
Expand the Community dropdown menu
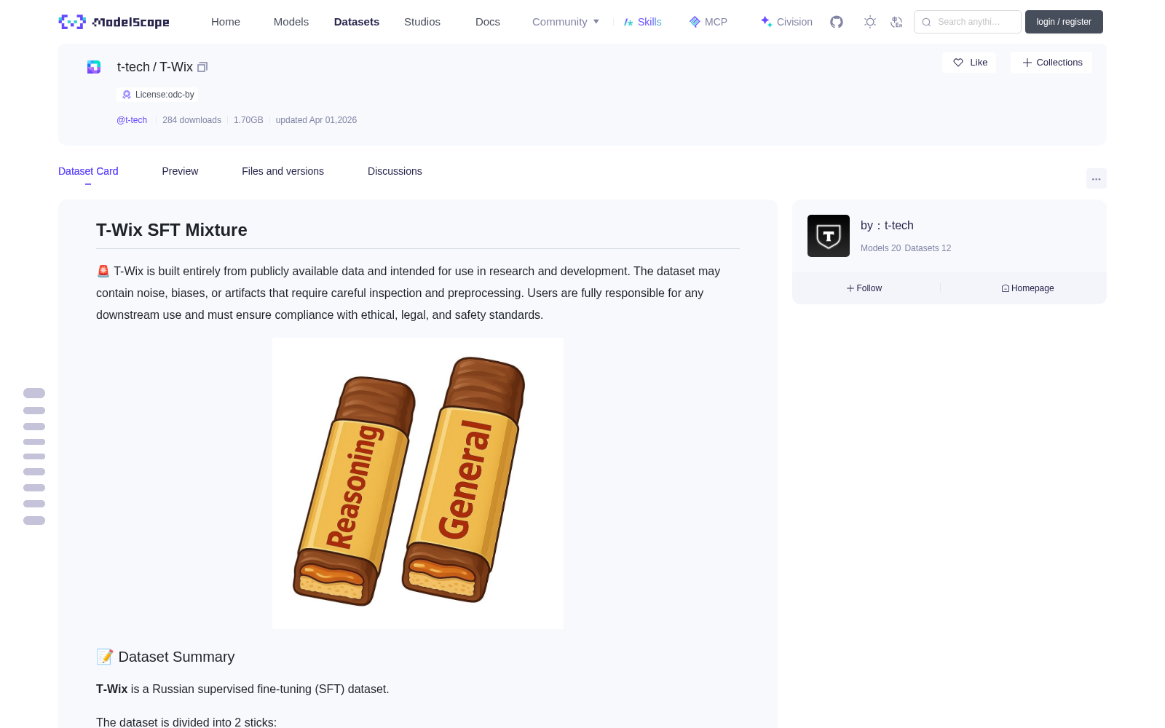click(x=566, y=22)
